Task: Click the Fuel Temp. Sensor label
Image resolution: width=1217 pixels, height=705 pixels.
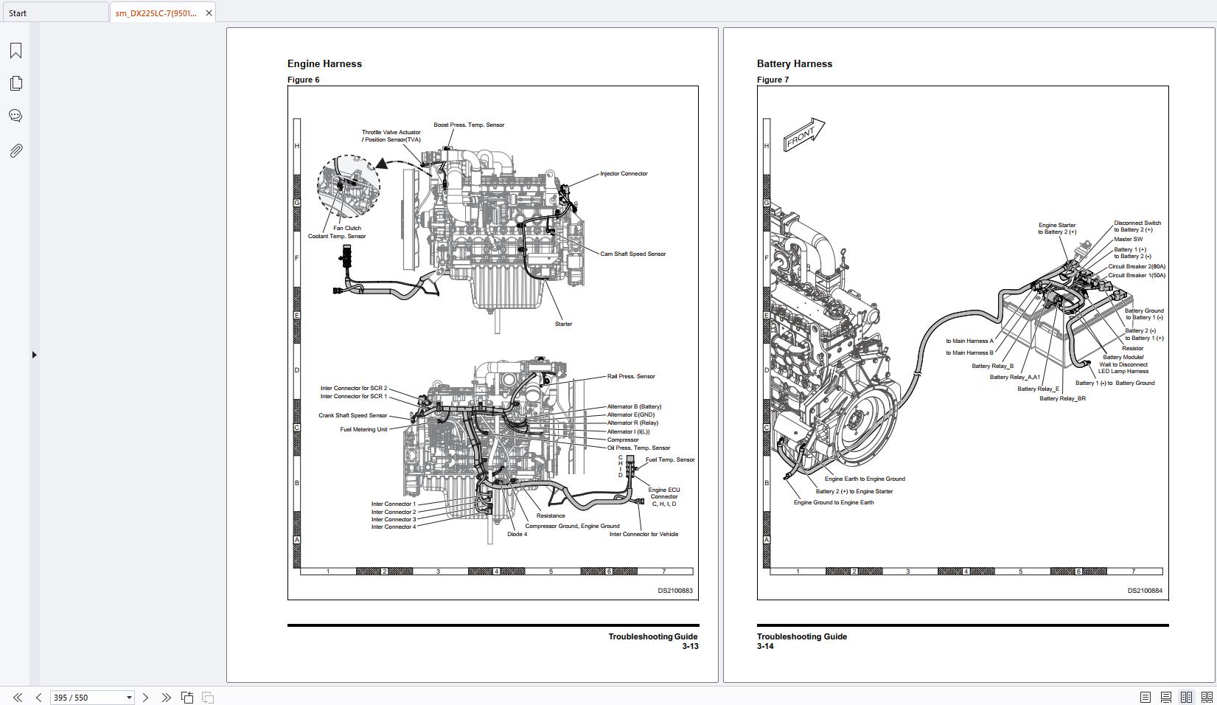Action: pyautogui.click(x=670, y=459)
